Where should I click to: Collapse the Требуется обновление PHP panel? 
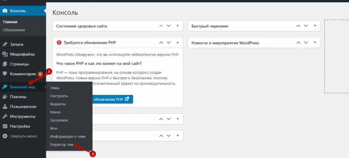coord(178,43)
